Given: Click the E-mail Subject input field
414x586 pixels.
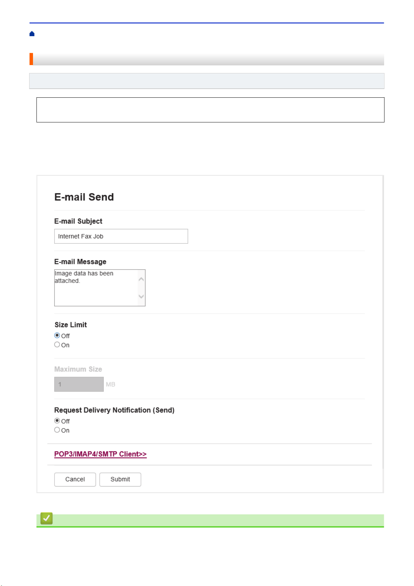Looking at the screenshot, I should point(121,236).
